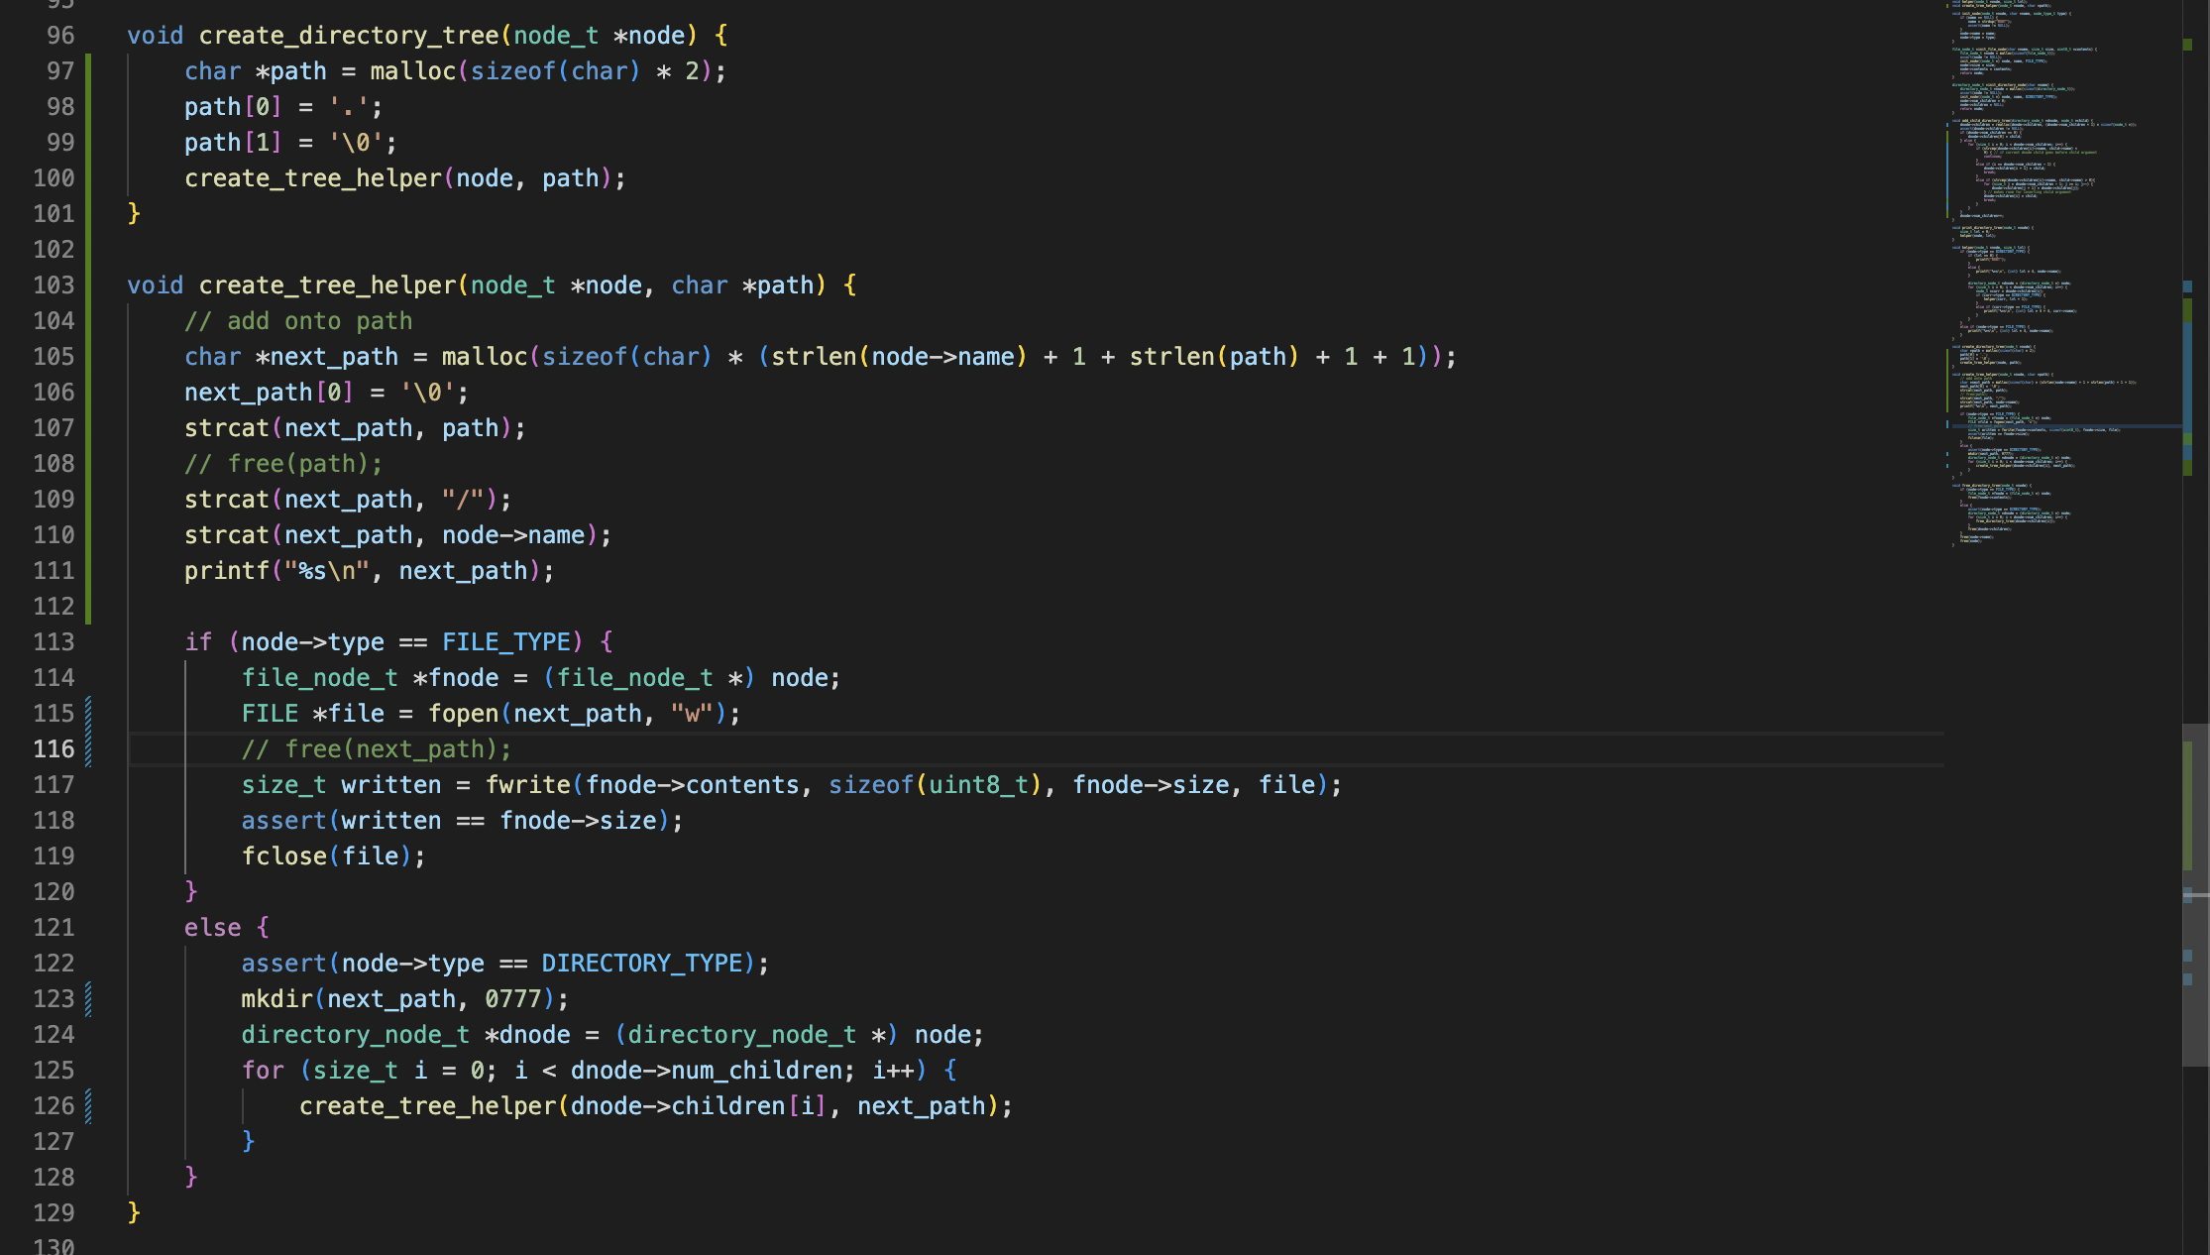Place the cursor in the '// free(next_path);' comment
The height and width of the screenshot is (1255, 2210).
pyautogui.click(x=377, y=749)
